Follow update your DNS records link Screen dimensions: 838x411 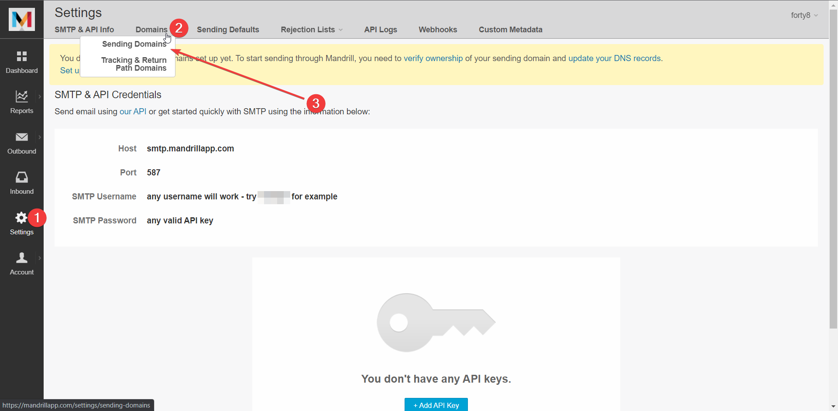[x=615, y=58]
